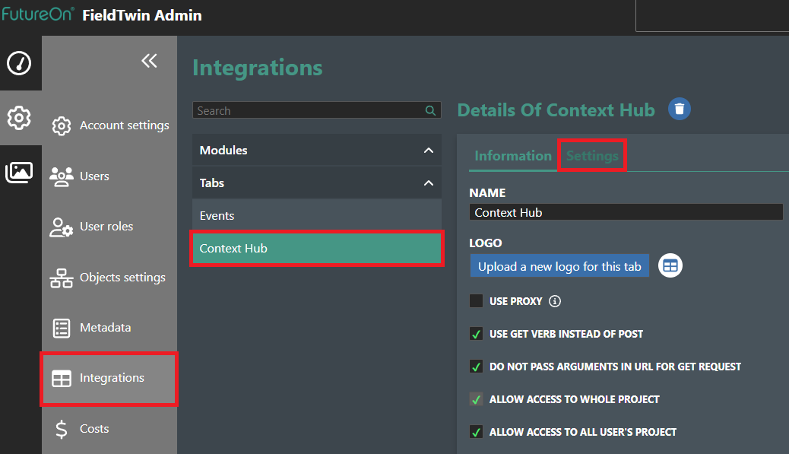
Task: Toggle Do Not Pass Arguments in URL checkbox
Action: click(x=476, y=367)
